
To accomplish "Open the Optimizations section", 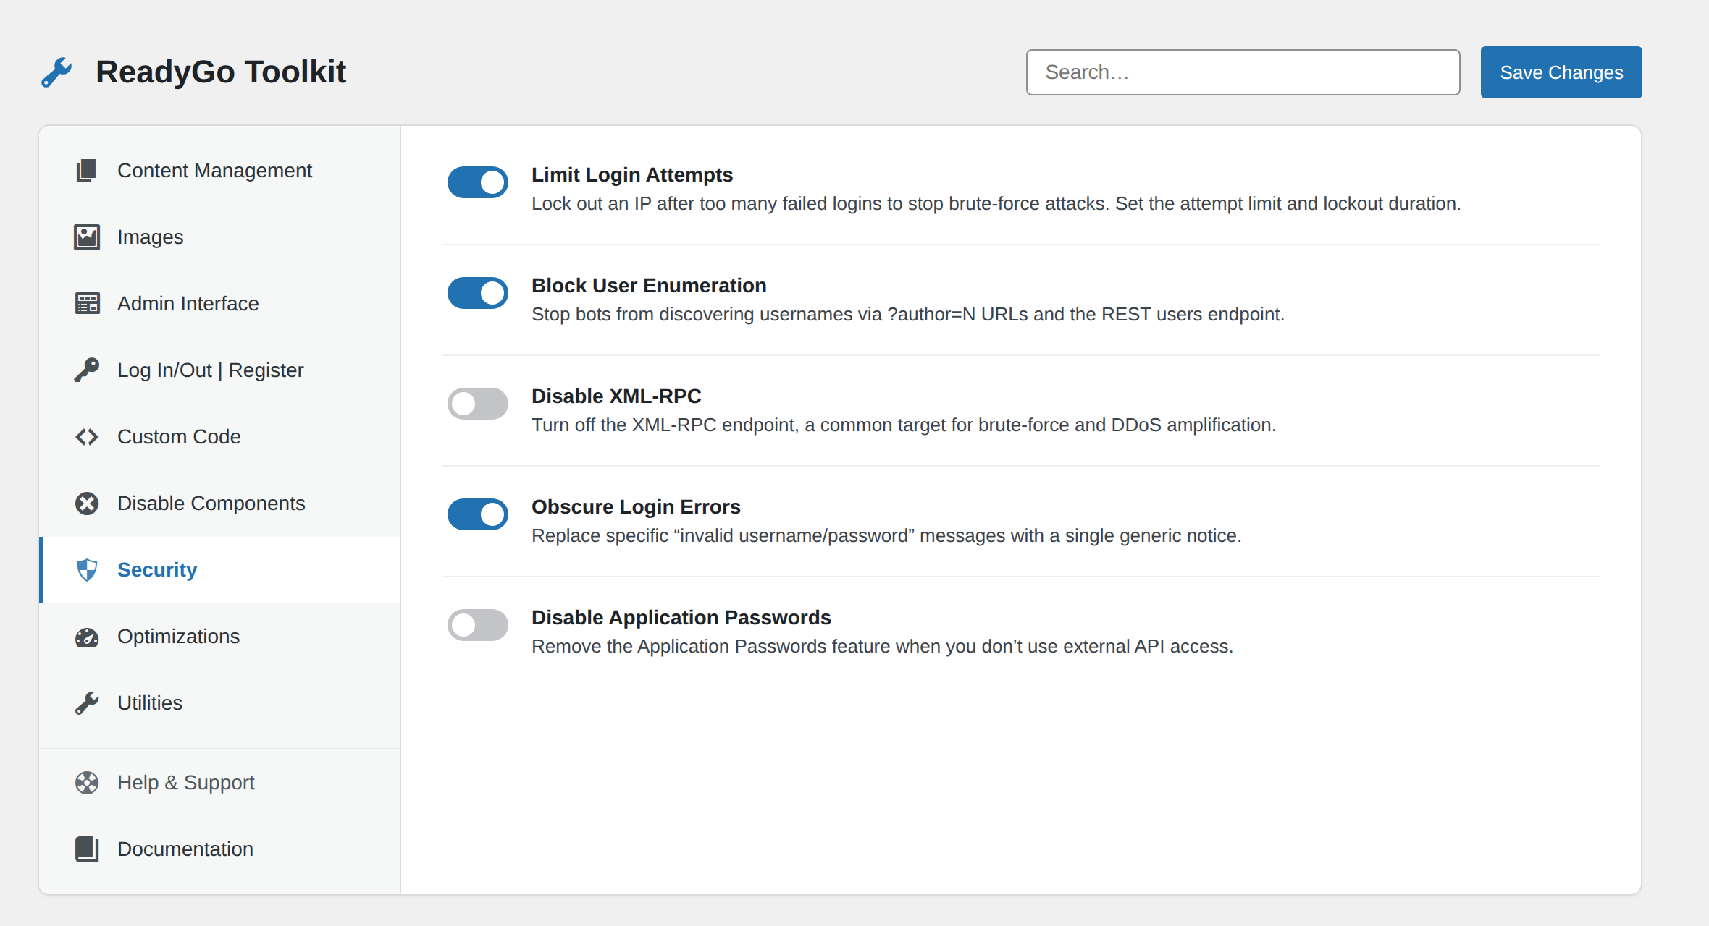I will (220, 637).
